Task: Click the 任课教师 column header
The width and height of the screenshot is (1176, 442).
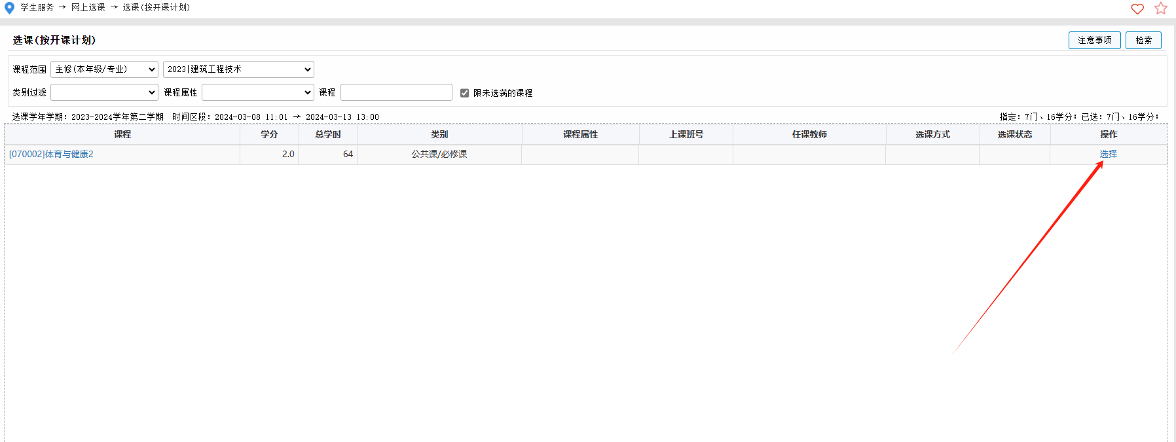Action: pyautogui.click(x=809, y=134)
